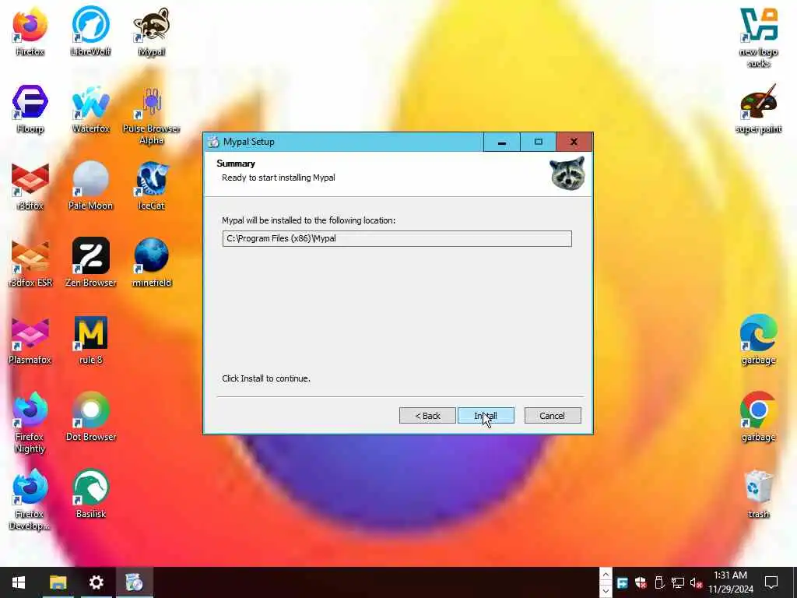Minimize the Mypal Setup window
Image resolution: width=797 pixels, height=598 pixels.
(502, 142)
